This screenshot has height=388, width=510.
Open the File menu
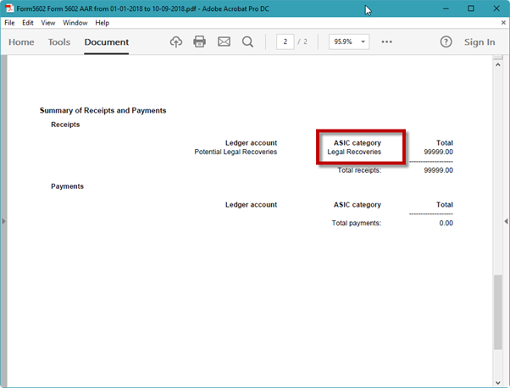pos(9,23)
